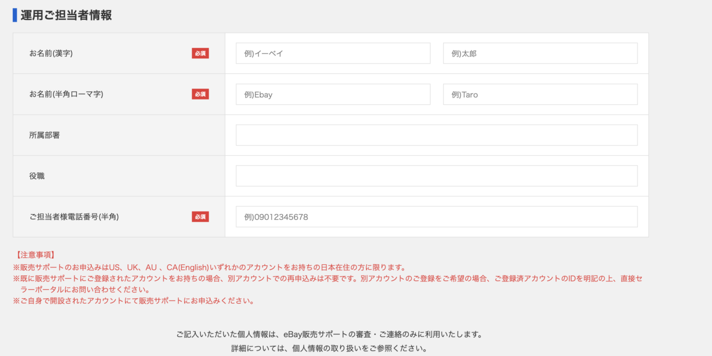Click the 所属部署 row label

44,135
